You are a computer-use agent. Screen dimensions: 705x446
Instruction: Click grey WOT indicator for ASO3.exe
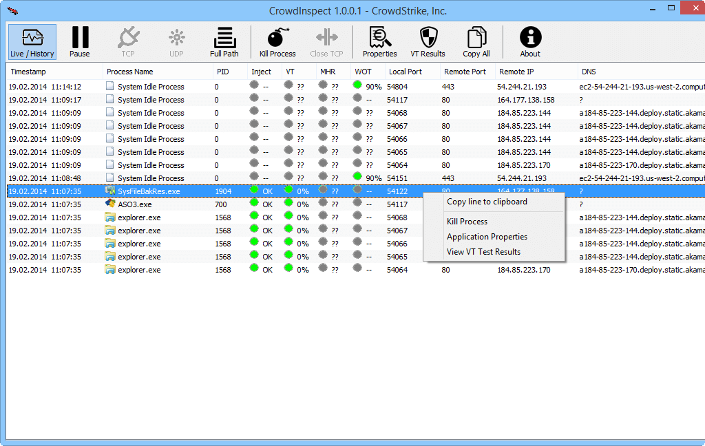(x=357, y=202)
